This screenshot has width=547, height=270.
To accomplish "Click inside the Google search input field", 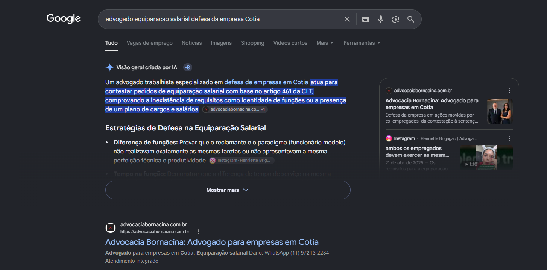I will coord(222,19).
